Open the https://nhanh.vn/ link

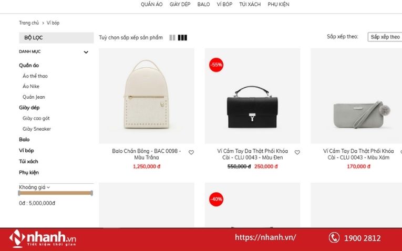coord(265,237)
